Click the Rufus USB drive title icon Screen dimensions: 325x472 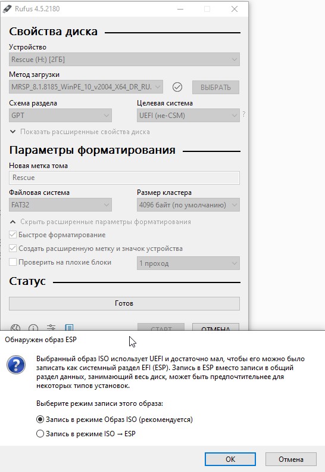pyautogui.click(x=7, y=9)
